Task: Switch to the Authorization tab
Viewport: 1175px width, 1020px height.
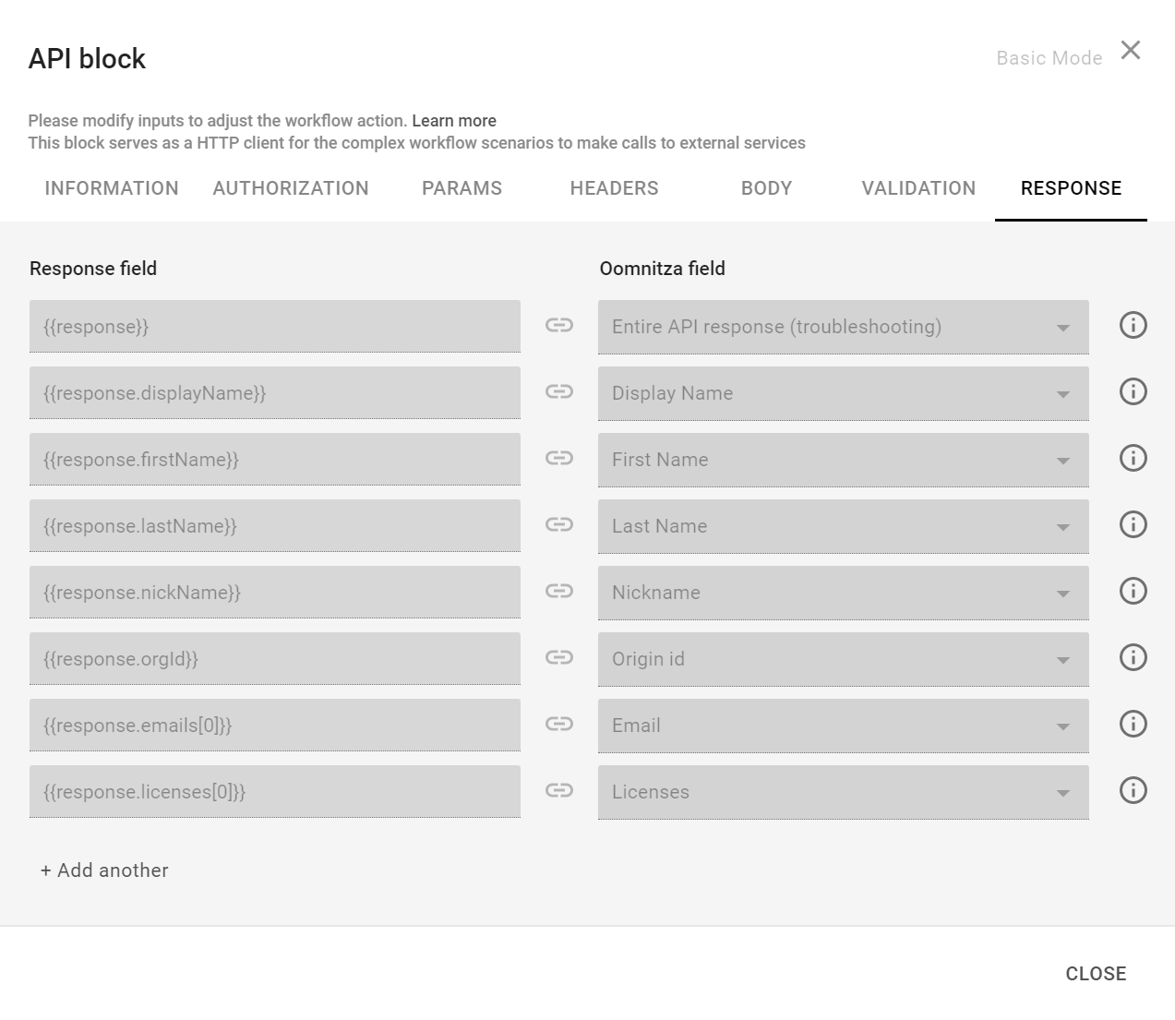Action: [291, 188]
